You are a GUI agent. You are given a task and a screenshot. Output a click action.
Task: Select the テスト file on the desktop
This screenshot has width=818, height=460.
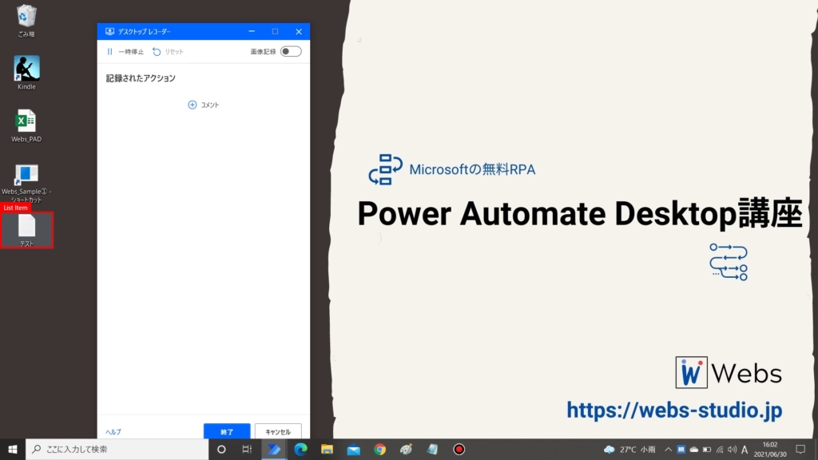tap(26, 230)
